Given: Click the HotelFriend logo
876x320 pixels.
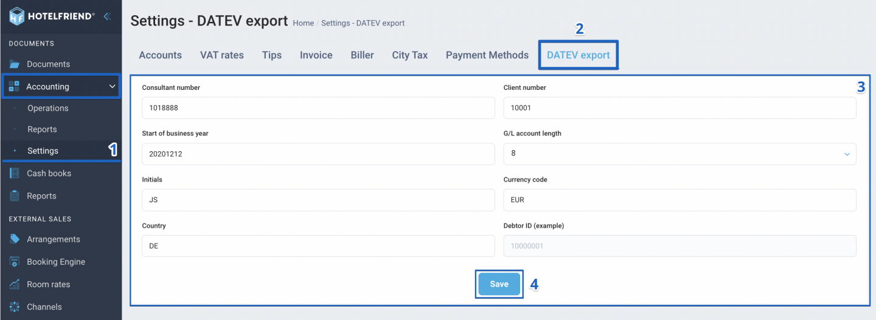Looking at the screenshot, I should coord(52,16).
